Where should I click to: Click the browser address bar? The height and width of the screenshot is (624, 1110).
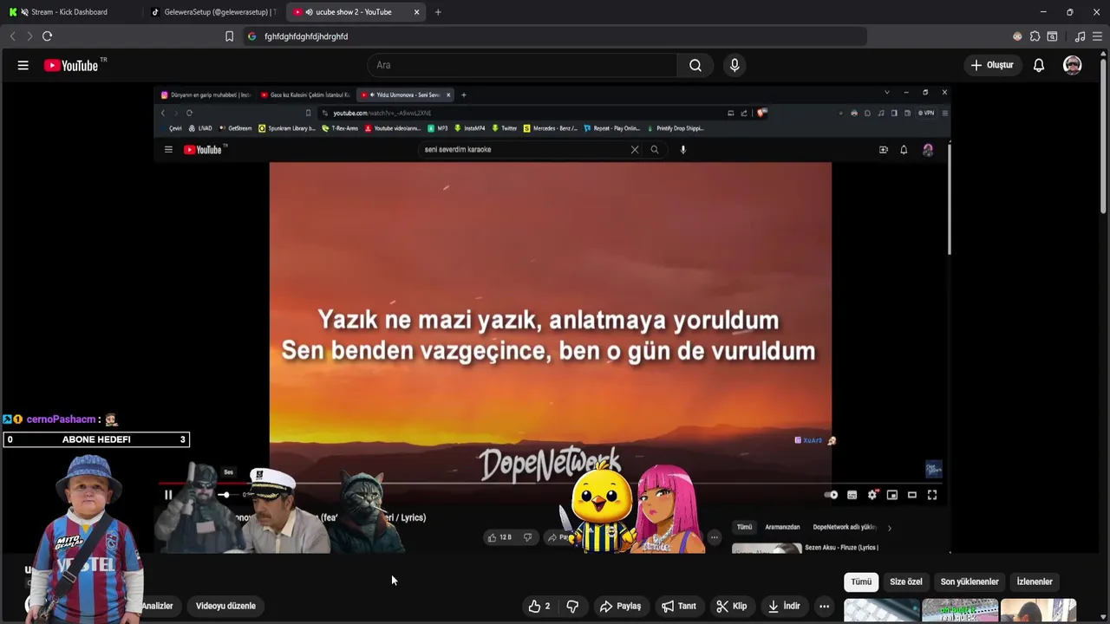[555, 36]
